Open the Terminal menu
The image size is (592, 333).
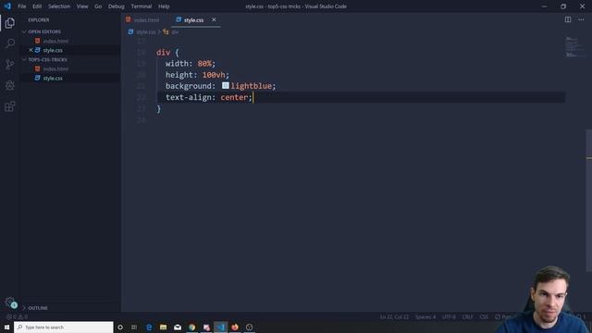(x=142, y=6)
